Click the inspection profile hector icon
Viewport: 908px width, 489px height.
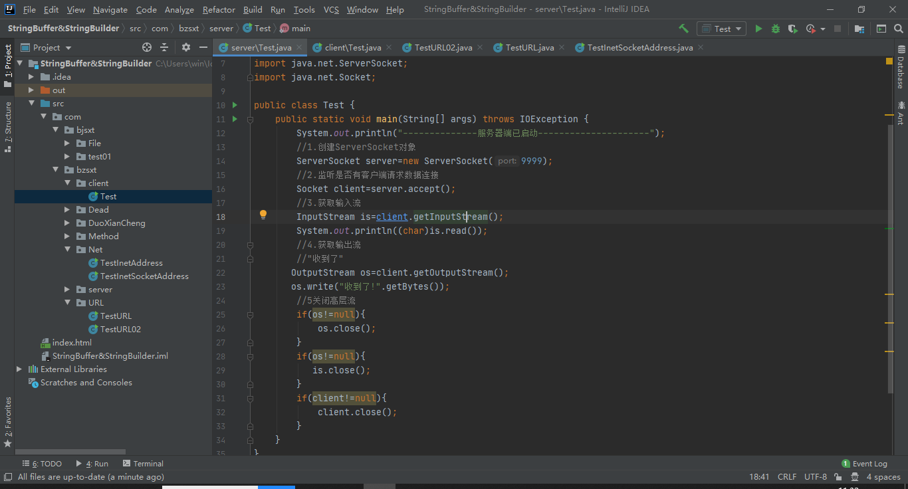855,477
